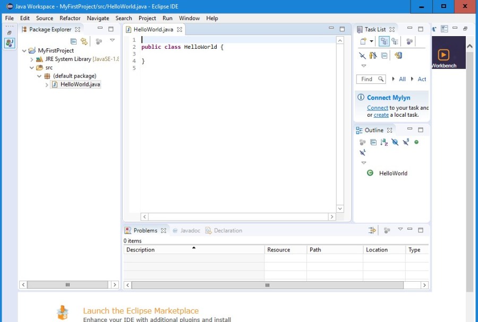The height and width of the screenshot is (322, 478).
Task: Open the New Task dropdown arrow
Action: click(371, 41)
